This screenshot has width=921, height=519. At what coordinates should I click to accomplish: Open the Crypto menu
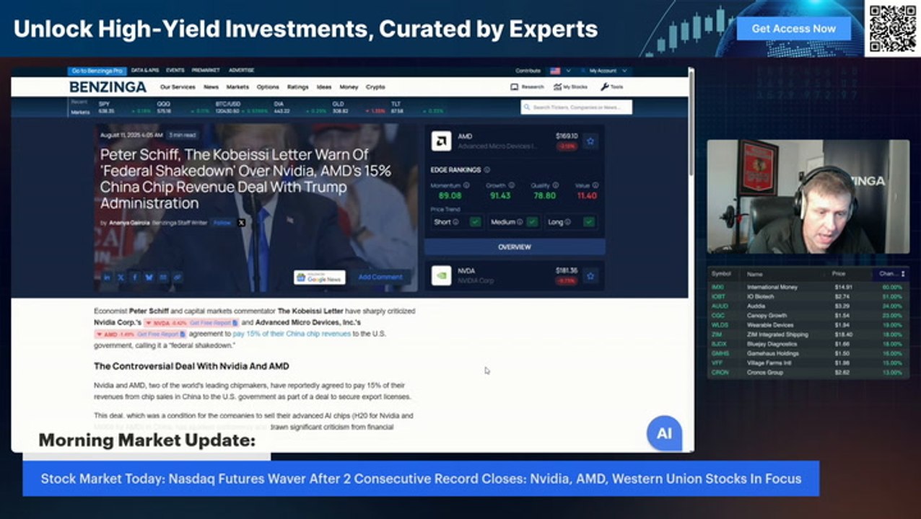click(375, 87)
